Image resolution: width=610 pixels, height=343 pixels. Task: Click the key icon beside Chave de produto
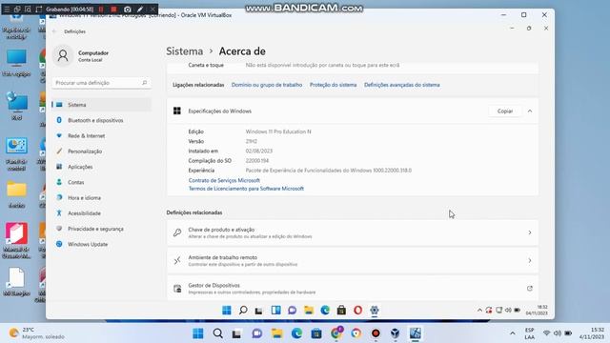[x=177, y=232]
